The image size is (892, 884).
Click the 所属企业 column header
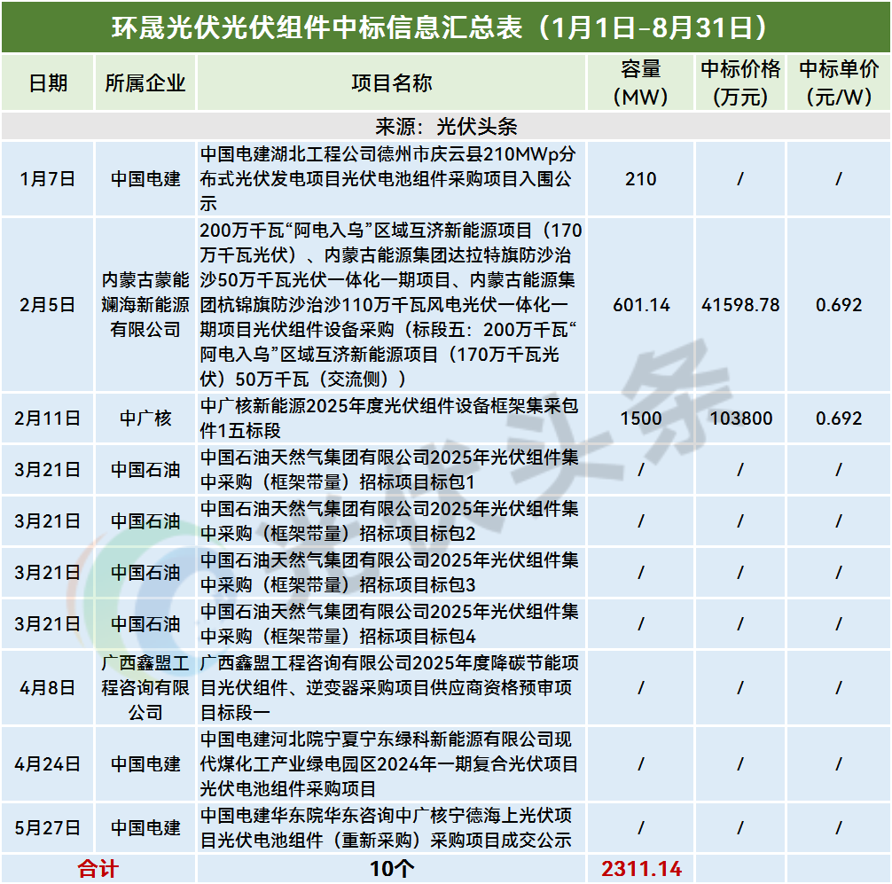coord(145,83)
